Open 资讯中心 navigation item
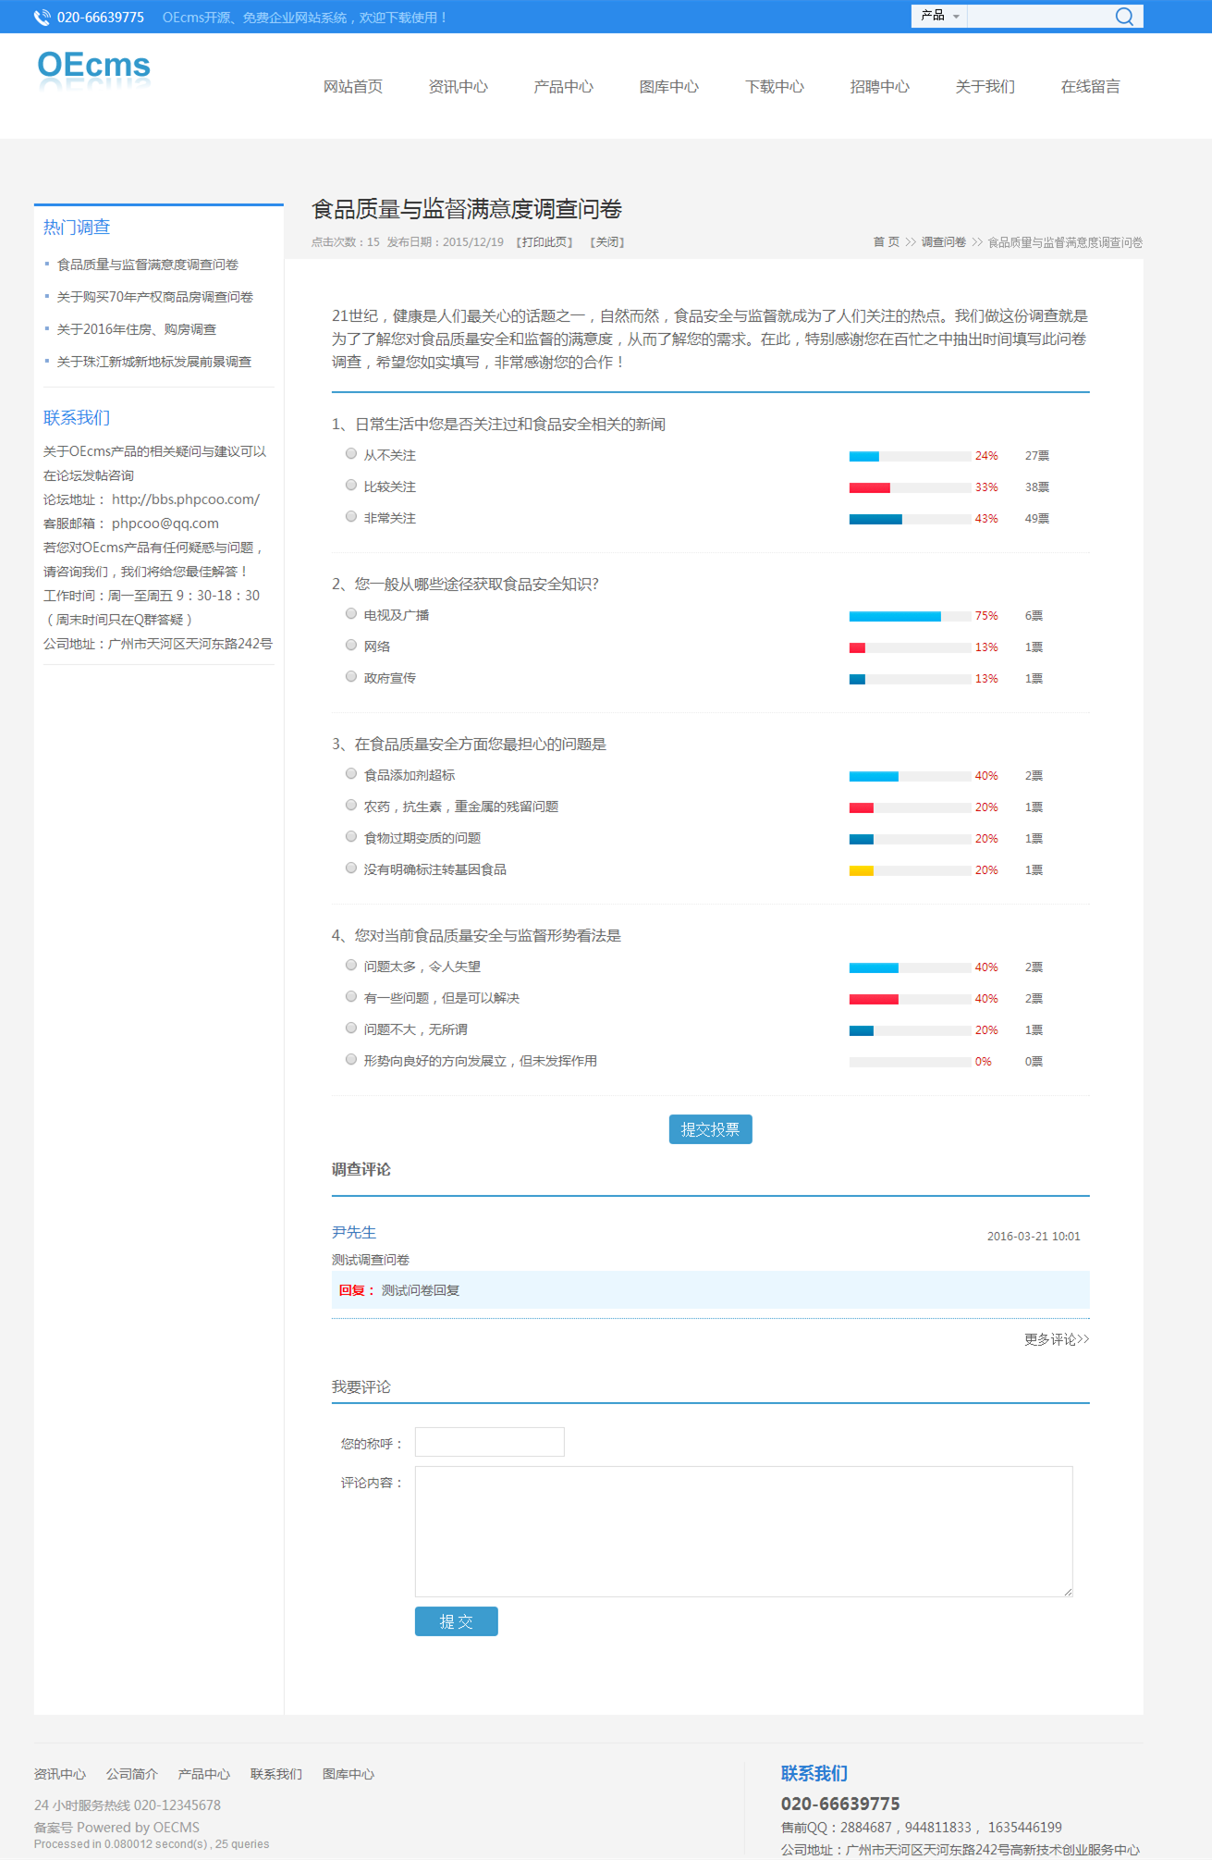 (459, 87)
